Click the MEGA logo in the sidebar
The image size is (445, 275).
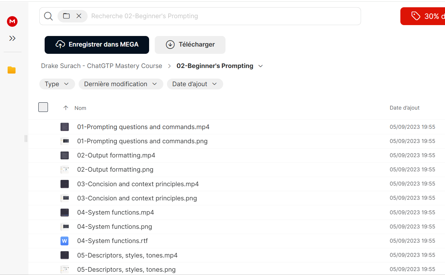pos(12,21)
